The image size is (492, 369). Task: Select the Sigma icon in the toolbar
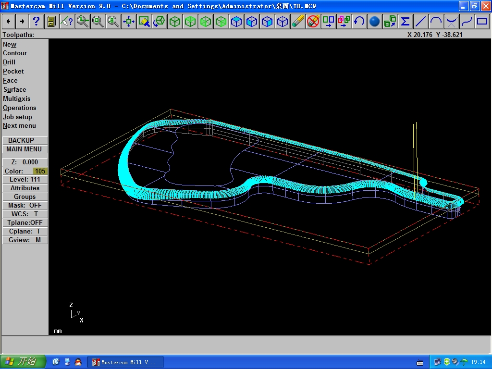tap(406, 22)
